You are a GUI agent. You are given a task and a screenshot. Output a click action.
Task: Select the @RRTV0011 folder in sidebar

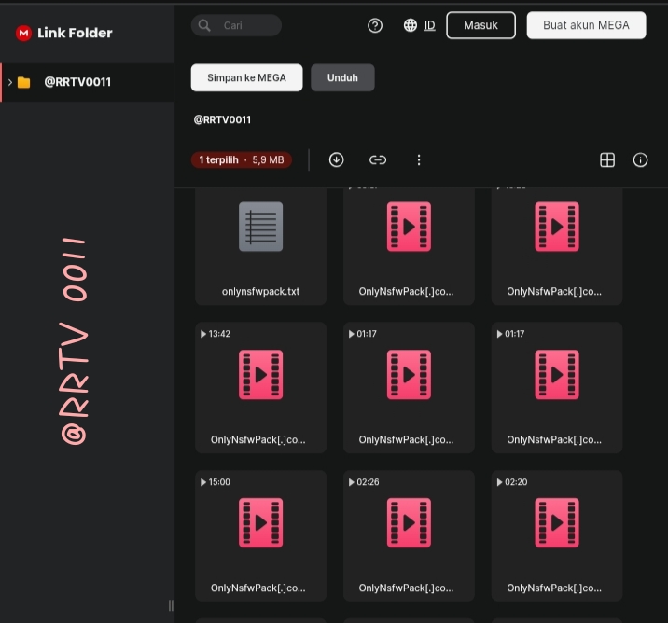[88, 82]
